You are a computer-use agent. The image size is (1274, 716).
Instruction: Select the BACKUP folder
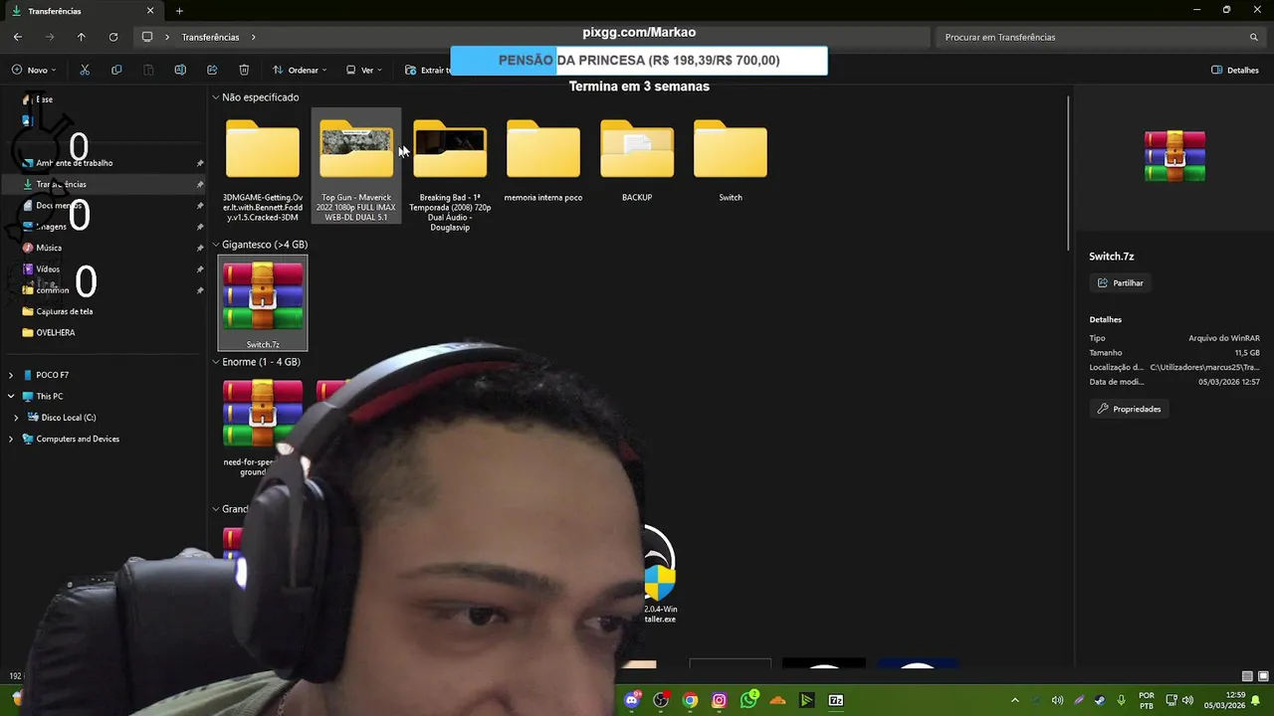coord(637,159)
